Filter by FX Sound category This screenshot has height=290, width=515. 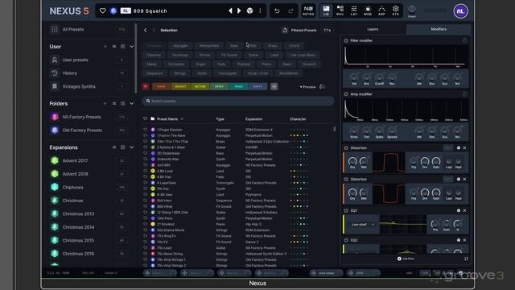pos(229,55)
